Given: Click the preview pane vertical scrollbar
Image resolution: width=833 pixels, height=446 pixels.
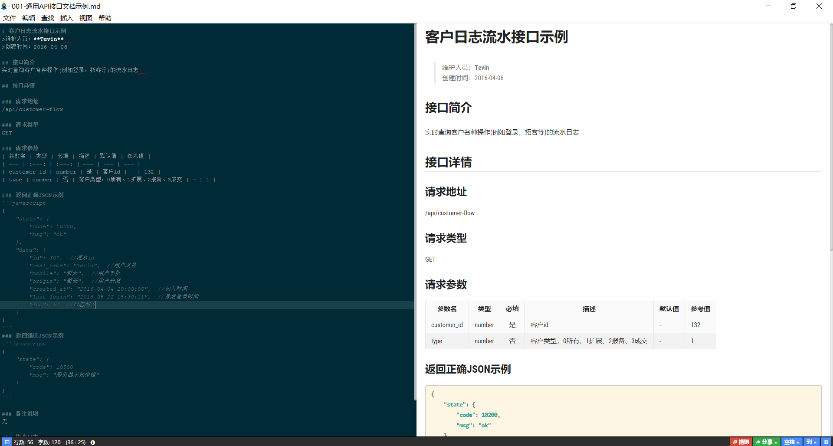Looking at the screenshot, I should tap(831, 137).
